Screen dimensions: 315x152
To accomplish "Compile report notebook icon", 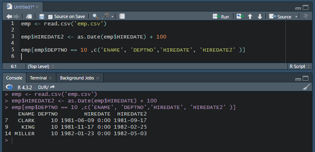I will [x=122, y=16].
